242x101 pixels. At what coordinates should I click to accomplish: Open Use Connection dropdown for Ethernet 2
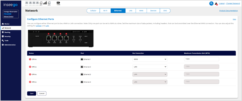click(150, 67)
